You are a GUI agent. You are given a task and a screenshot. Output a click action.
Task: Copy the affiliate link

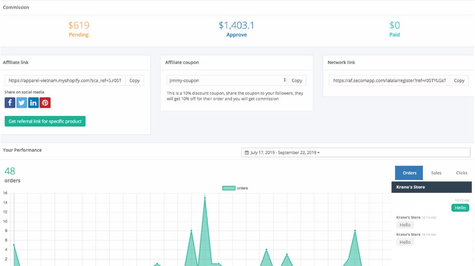(x=134, y=81)
